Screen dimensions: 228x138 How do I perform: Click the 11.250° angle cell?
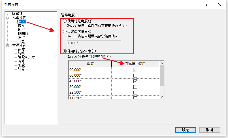[90, 98]
